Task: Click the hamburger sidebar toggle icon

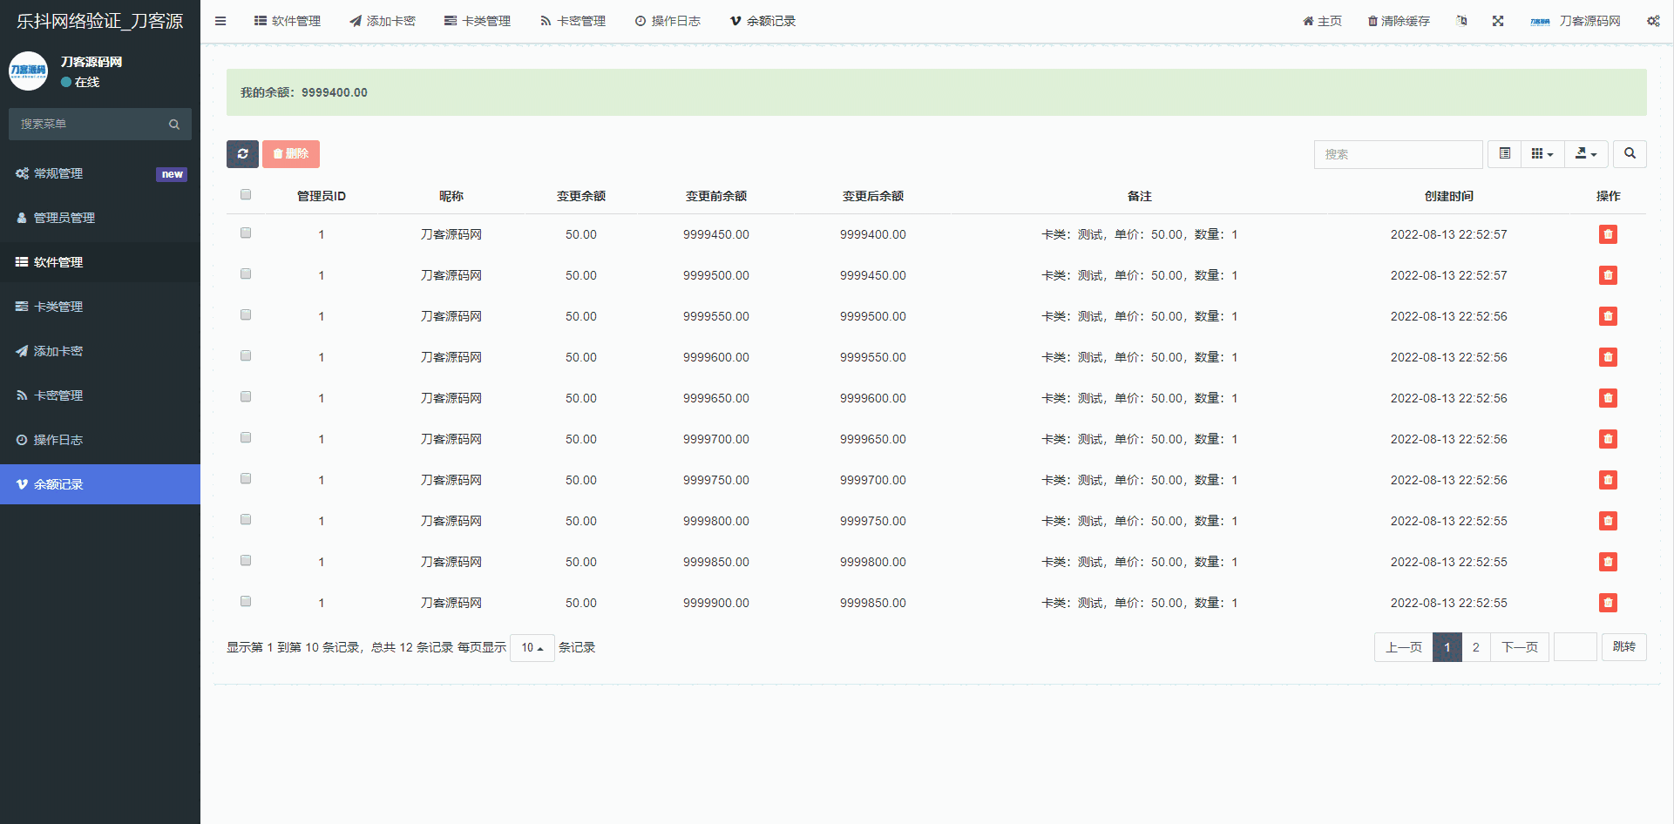Action: click(220, 21)
